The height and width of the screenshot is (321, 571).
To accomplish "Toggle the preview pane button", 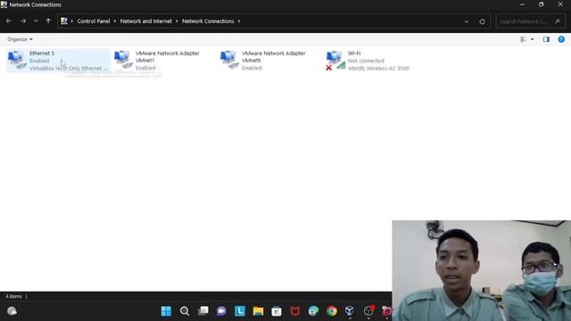I will [546, 39].
